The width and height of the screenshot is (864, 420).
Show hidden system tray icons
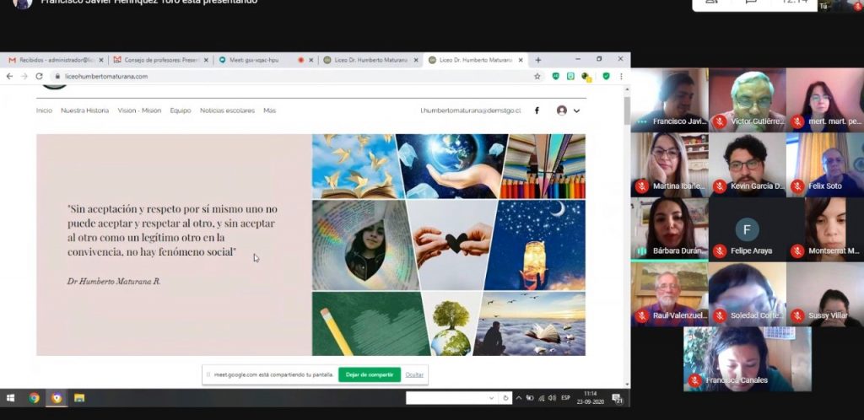pos(519,398)
